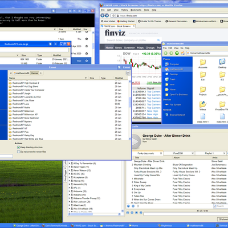This screenshot has width=228, height=228.
Task: Click the create folder icon in Extract dialog
Action: point(128,73)
